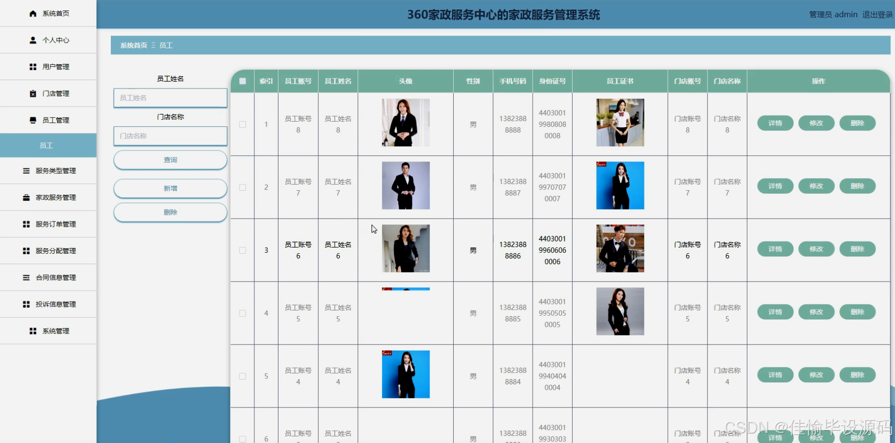
Task: Focus the 门店名称 search input
Action: point(170,136)
